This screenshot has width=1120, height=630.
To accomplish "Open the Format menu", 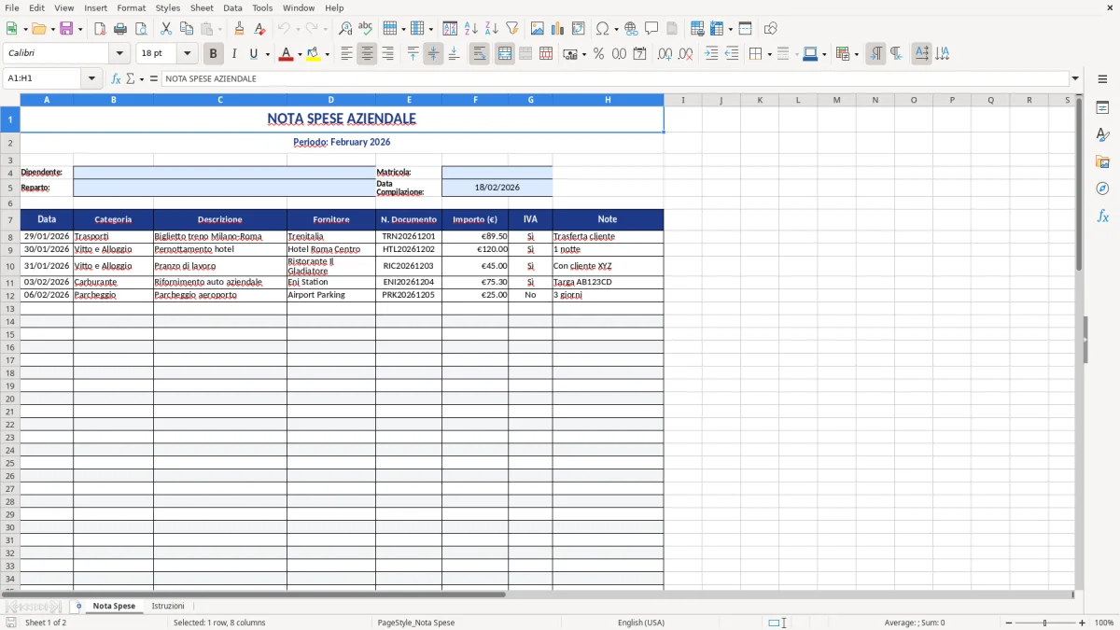I will click(131, 7).
